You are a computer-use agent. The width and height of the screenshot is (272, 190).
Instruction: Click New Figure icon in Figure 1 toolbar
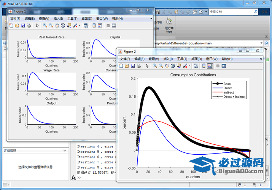[x=11, y=25]
